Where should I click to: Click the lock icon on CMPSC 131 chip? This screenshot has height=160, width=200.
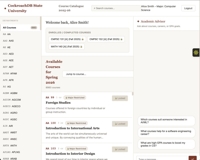82,39
